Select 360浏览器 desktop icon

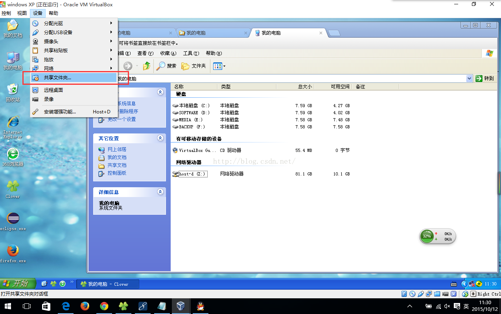coord(13,157)
